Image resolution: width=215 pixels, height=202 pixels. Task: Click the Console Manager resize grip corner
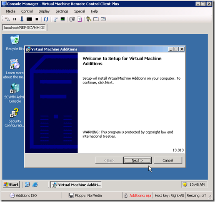click(210, 197)
